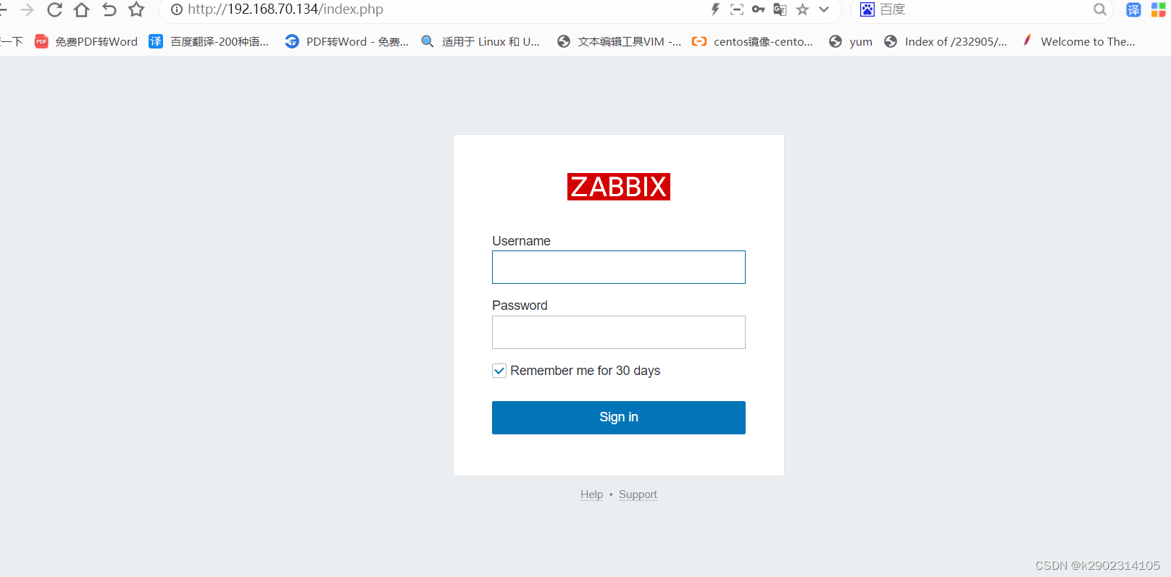Open the Support link
1171x577 pixels.
[x=638, y=494]
